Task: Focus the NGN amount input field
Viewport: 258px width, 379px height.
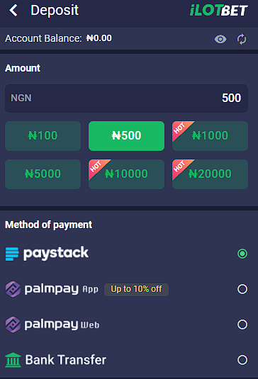Action: point(126,98)
